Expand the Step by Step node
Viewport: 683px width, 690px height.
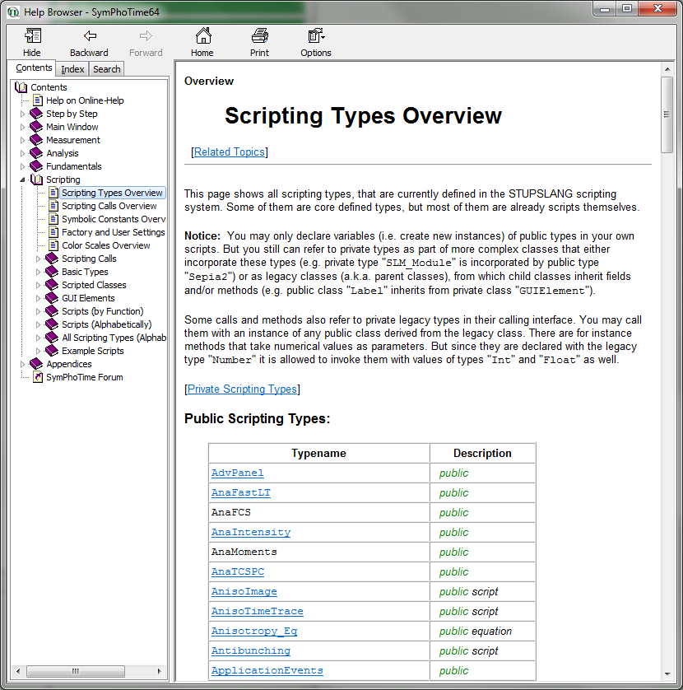(23, 114)
